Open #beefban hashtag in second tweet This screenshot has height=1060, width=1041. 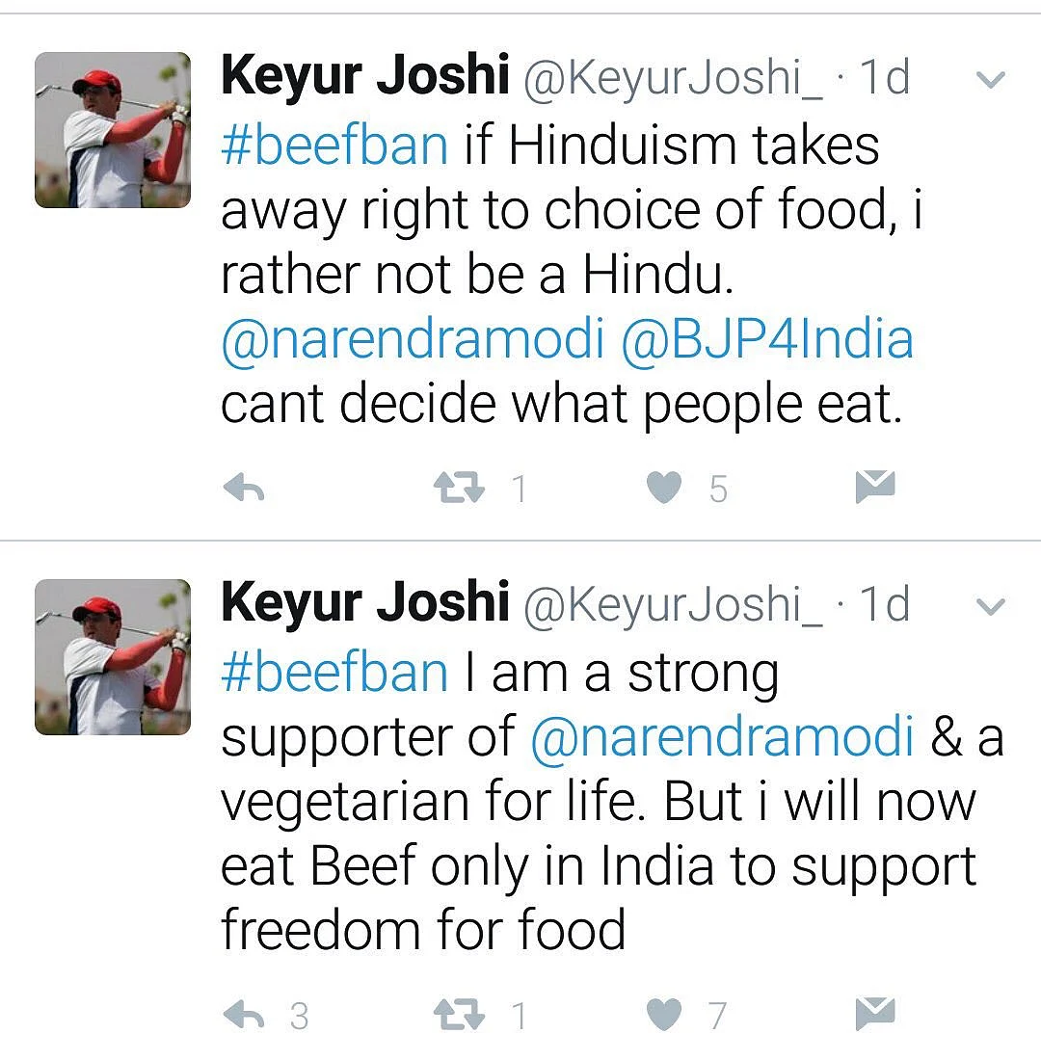point(334,673)
